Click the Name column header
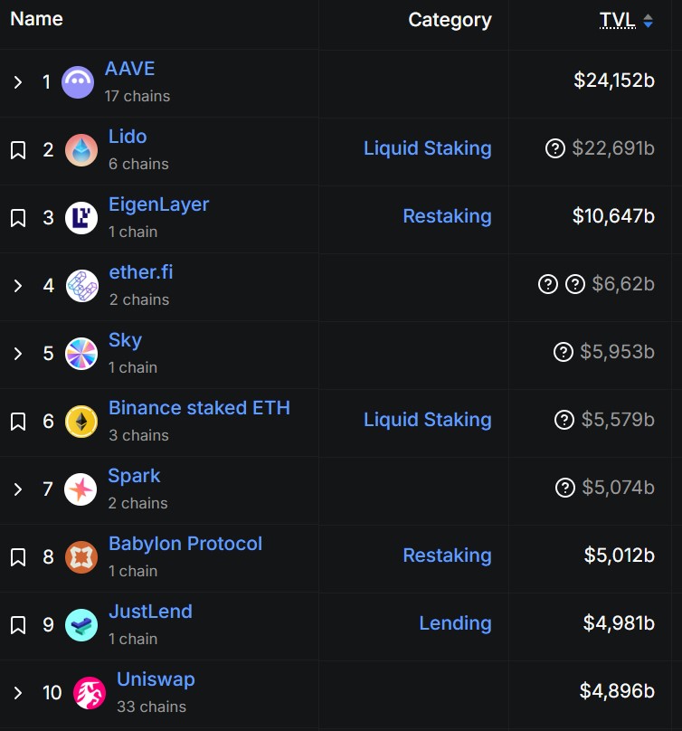682x731 pixels. (x=36, y=18)
